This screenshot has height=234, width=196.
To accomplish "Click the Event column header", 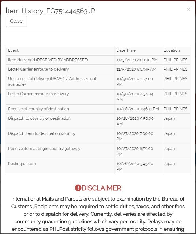I will coord(13,50).
